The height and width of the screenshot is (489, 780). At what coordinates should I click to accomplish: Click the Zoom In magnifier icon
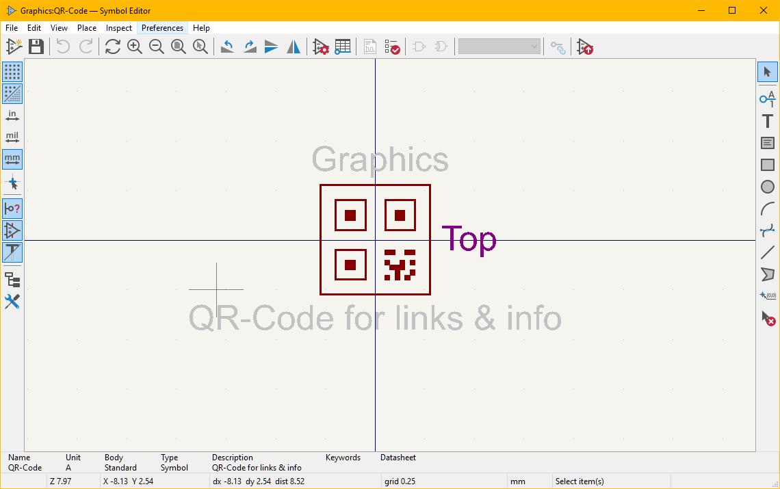click(x=135, y=47)
